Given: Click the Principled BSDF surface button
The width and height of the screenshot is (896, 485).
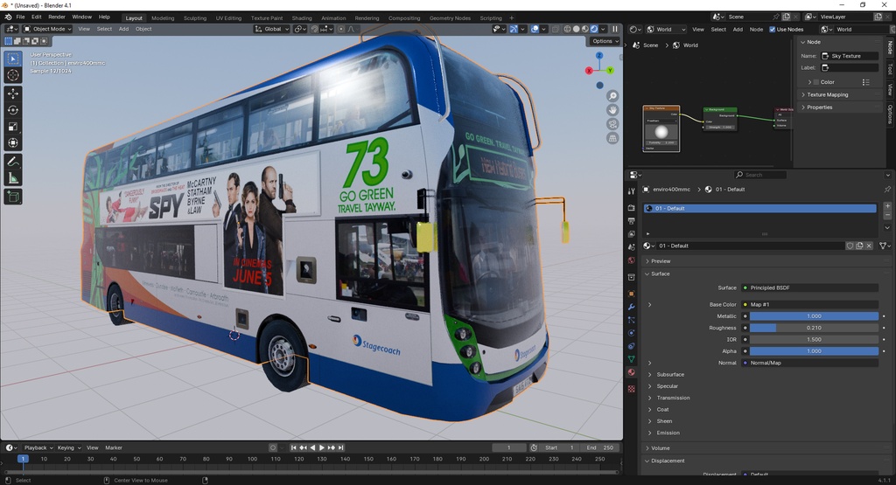Looking at the screenshot, I should tap(809, 288).
